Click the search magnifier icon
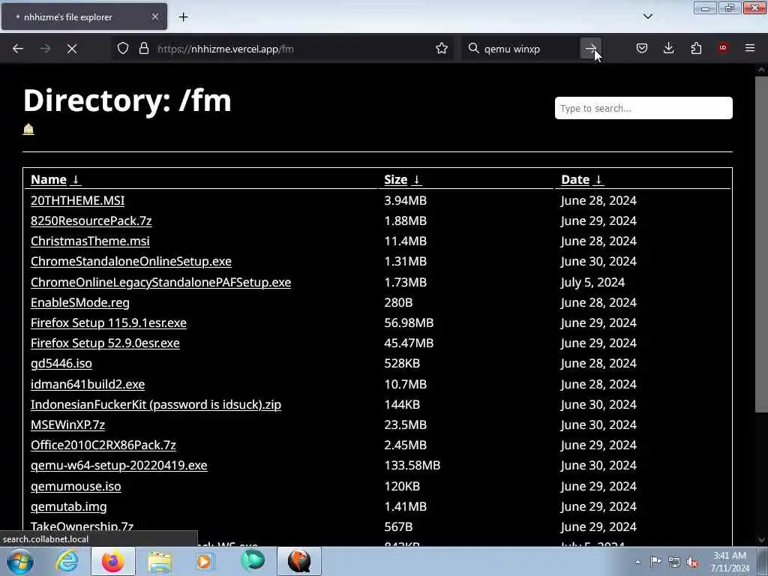 pos(473,49)
